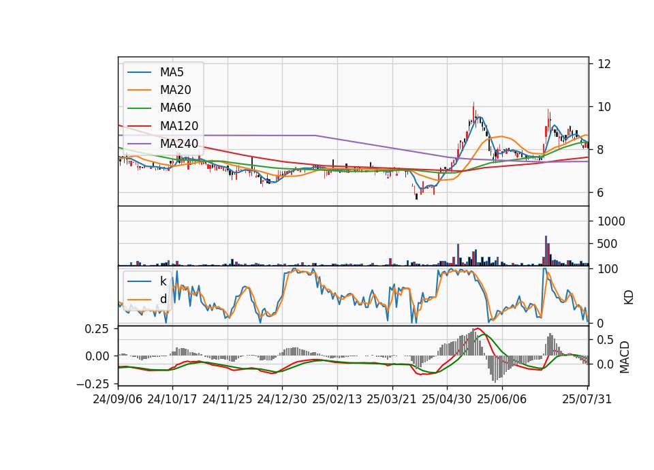Click the volume axis value 500
This screenshot has width=654, height=470.
pos(607,244)
